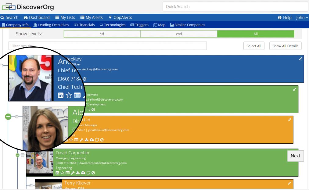Screen dimensions: 309x190
Task: Click the cloud upload icon on David Carpentier's card
Action: 83,173
